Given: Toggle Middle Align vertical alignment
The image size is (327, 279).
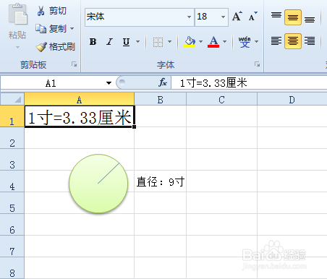Looking at the screenshot, I should point(293,17).
